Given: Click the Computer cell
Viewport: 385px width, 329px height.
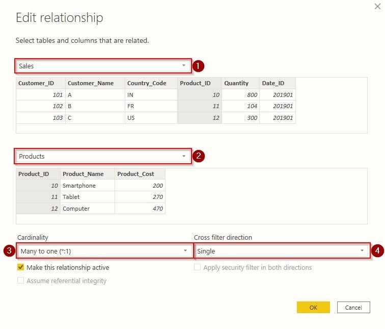Looking at the screenshot, I should [x=88, y=209].
